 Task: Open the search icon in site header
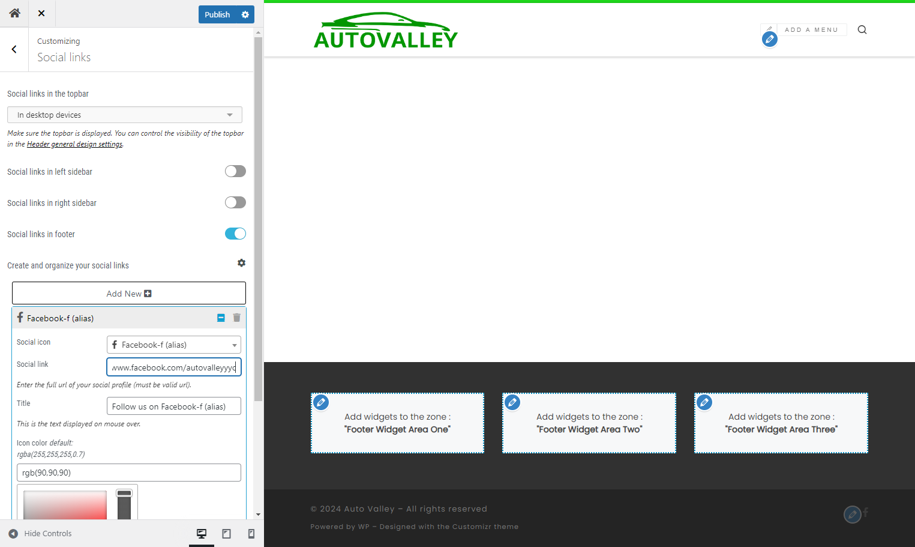point(862,29)
